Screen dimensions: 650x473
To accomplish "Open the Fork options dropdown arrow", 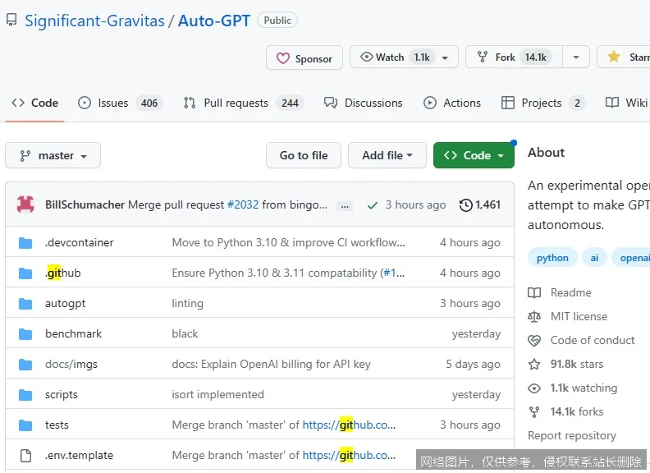I will click(576, 57).
